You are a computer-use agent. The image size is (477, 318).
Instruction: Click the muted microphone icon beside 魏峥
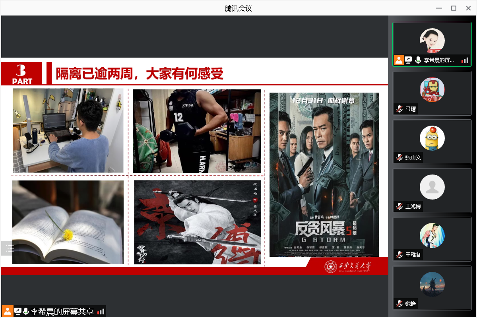click(399, 304)
